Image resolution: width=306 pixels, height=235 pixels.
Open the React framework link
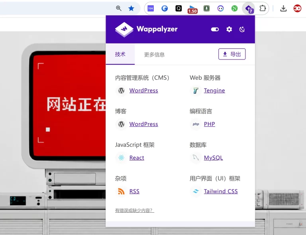pos(137,158)
